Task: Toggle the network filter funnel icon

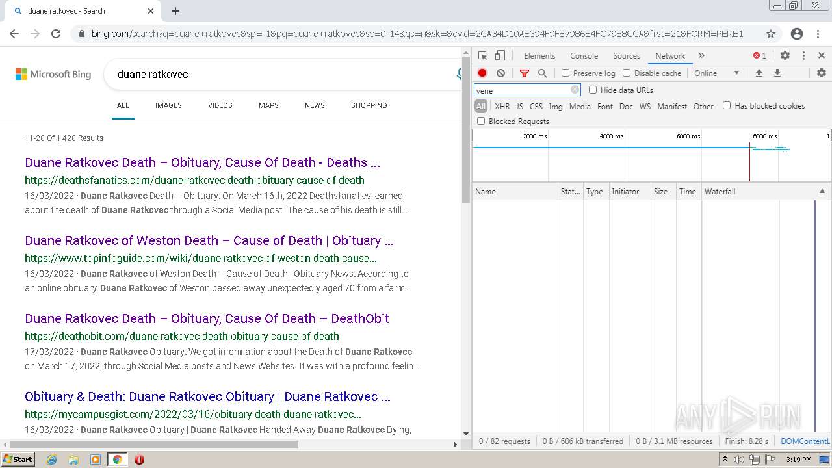Action: (x=525, y=73)
